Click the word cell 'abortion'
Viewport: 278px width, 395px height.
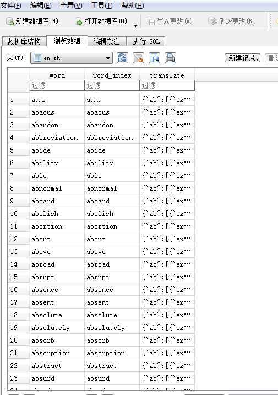tap(57, 226)
